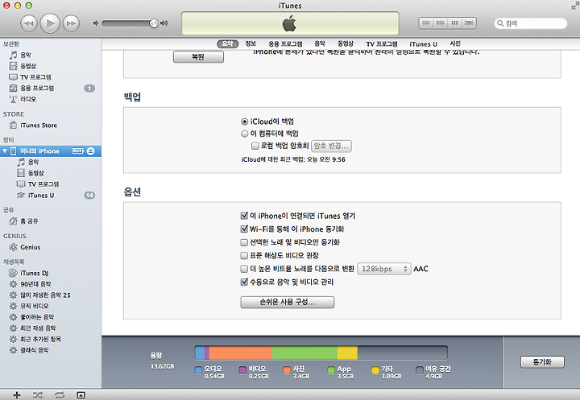The height and width of the screenshot is (400, 580).
Task: Click the next track fast-forward button
Action: click(x=71, y=23)
